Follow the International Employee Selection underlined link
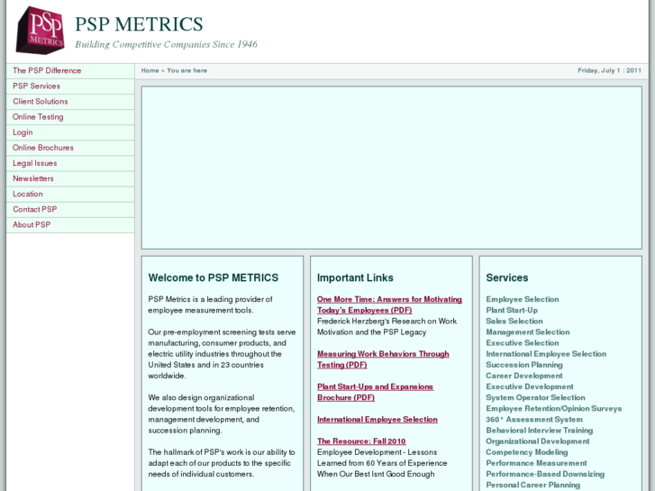The height and width of the screenshot is (491, 655). (378, 420)
